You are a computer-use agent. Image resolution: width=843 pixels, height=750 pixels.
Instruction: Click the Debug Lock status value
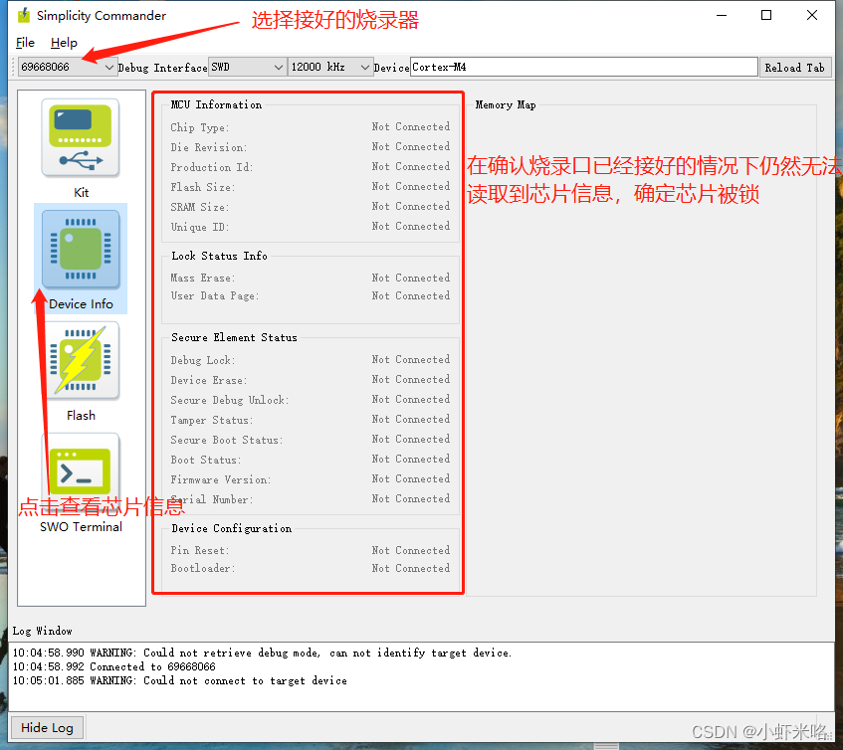411,359
